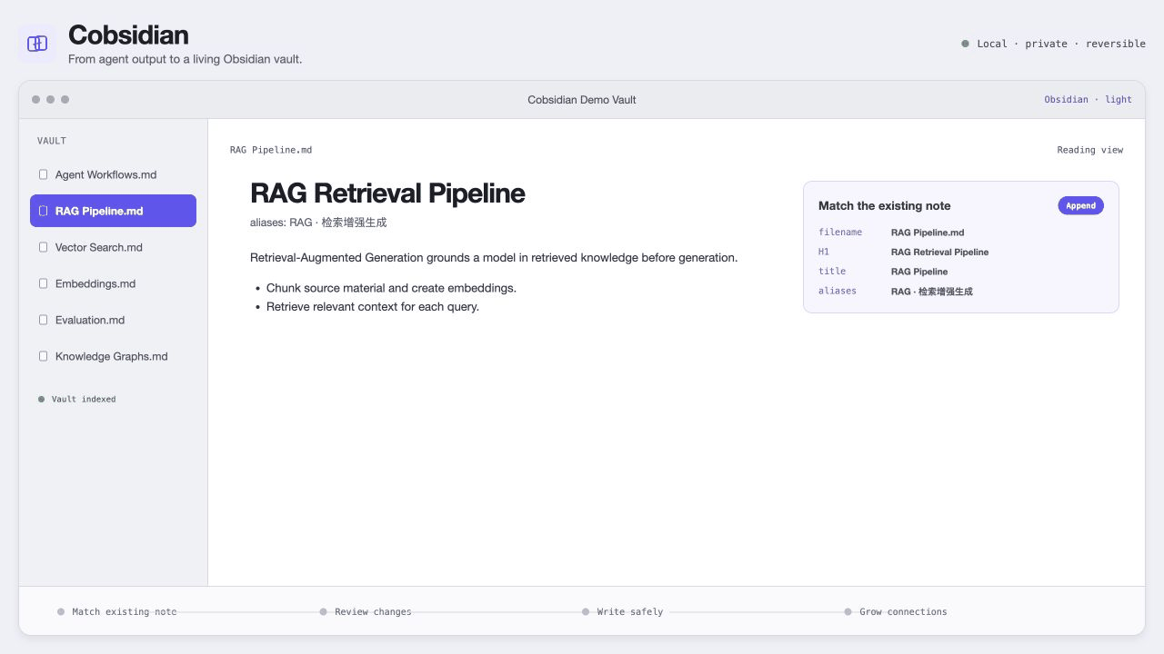Screen dimensions: 1164x654
Task: Click the "From agent output" tagline
Action: 185,59
